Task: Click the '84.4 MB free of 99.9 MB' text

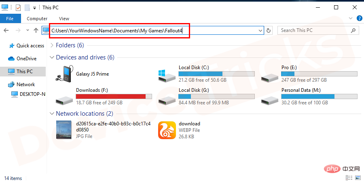Action: click(203, 103)
